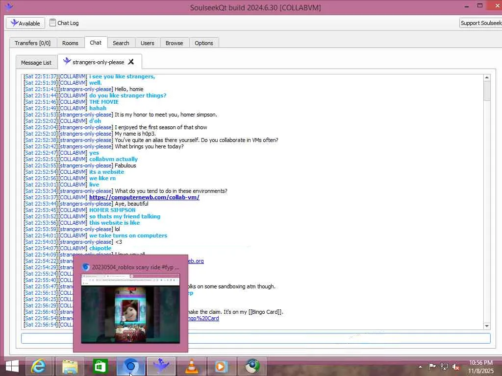Click the Action Center flag tray icon
Screen dimensions: 502x376
tap(432, 366)
